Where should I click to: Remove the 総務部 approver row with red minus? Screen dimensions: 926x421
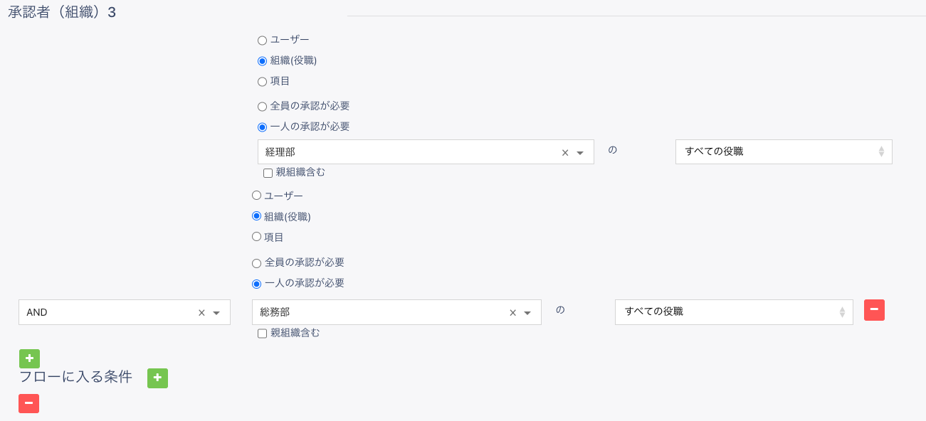[874, 310]
